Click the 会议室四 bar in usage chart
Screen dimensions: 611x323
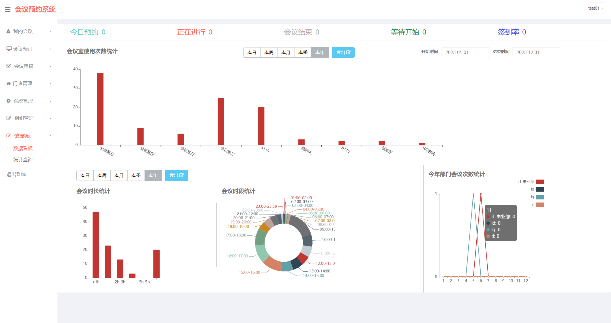click(x=141, y=136)
